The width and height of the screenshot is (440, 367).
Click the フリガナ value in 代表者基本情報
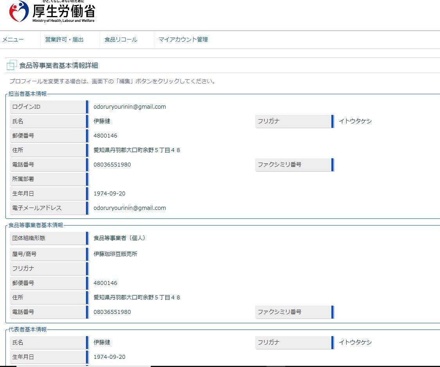tap(355, 342)
